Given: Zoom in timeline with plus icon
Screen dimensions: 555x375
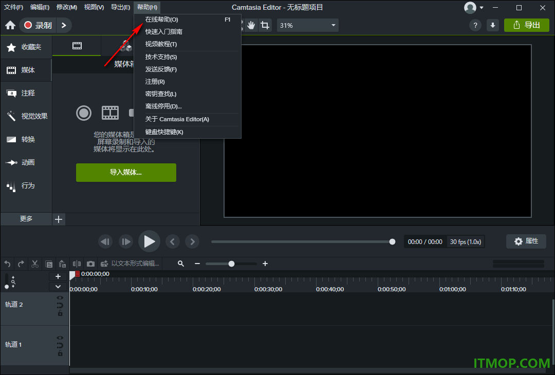Looking at the screenshot, I should point(265,264).
